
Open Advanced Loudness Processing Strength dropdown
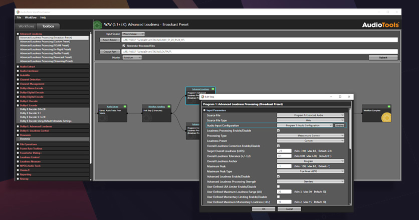pos(311,181)
